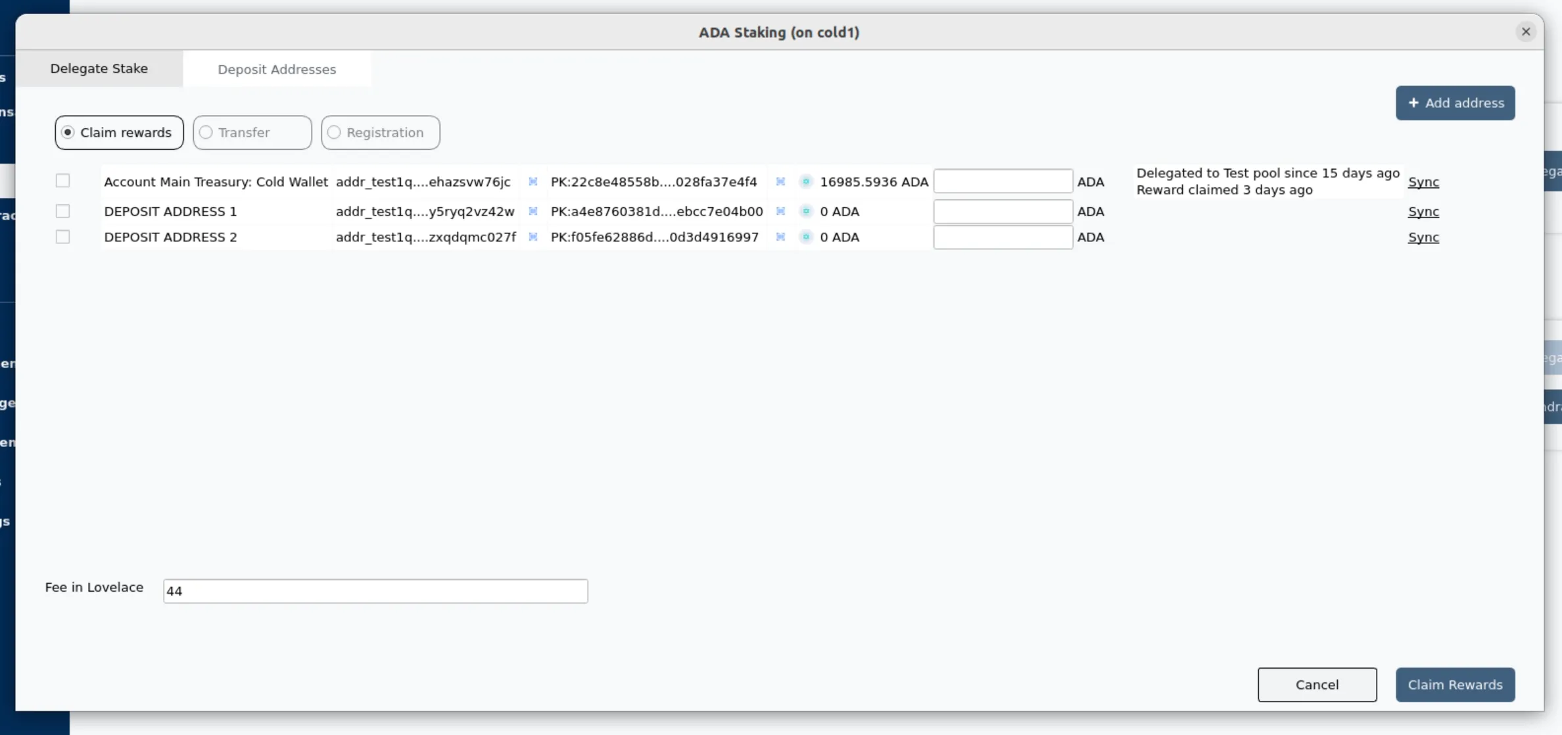Click the address addr_test1q....y5ryq2vz42w

425,211
